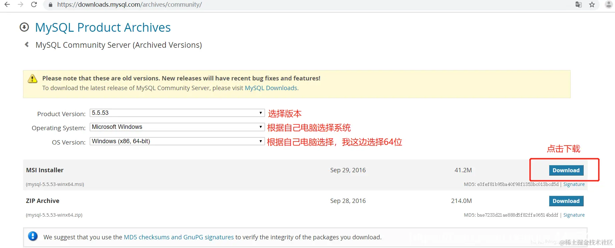Reload the page with the refresh icon
This screenshot has width=615, height=248.
tap(34, 5)
